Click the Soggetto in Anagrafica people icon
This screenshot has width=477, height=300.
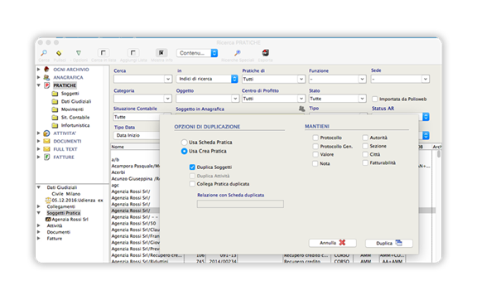[x=301, y=109]
